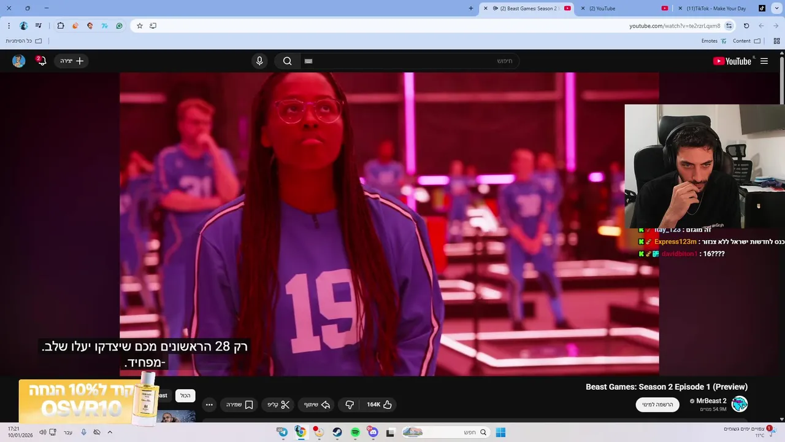
Task: Open the MrBeast 2 channel avatar
Action: [740, 404]
